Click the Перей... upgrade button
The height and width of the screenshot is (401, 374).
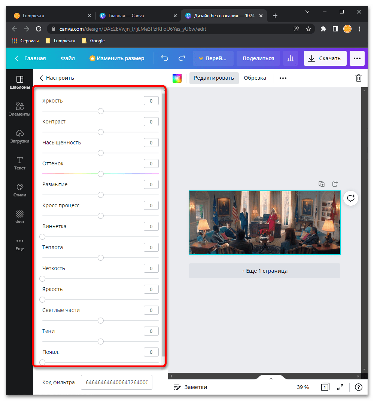point(213,58)
